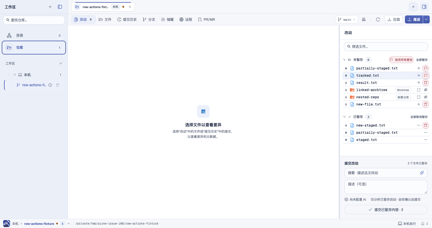432x228 pixels.
Task: Toggle the left sidebar panel icon
Action: (x=60, y=7)
